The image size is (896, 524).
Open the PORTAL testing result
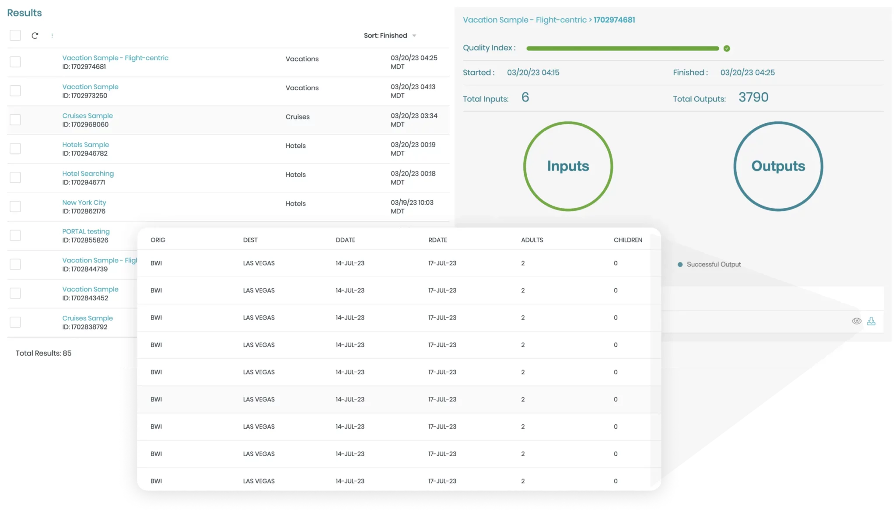86,231
